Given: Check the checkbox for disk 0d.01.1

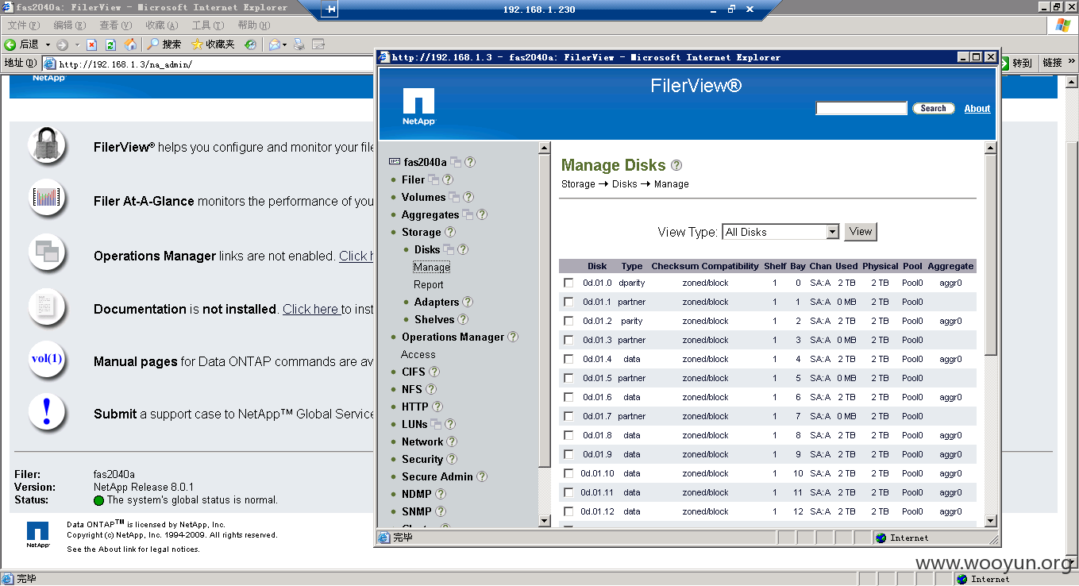Looking at the screenshot, I should [x=568, y=302].
